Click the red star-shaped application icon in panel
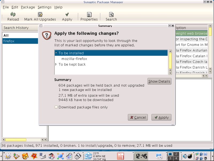Image resolution: width=214 pixels, height=161 pixels. coord(34,156)
